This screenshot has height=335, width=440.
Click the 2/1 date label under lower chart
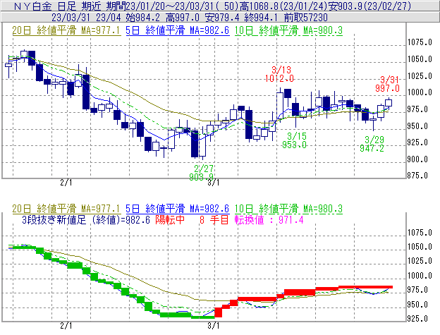pos(66,326)
